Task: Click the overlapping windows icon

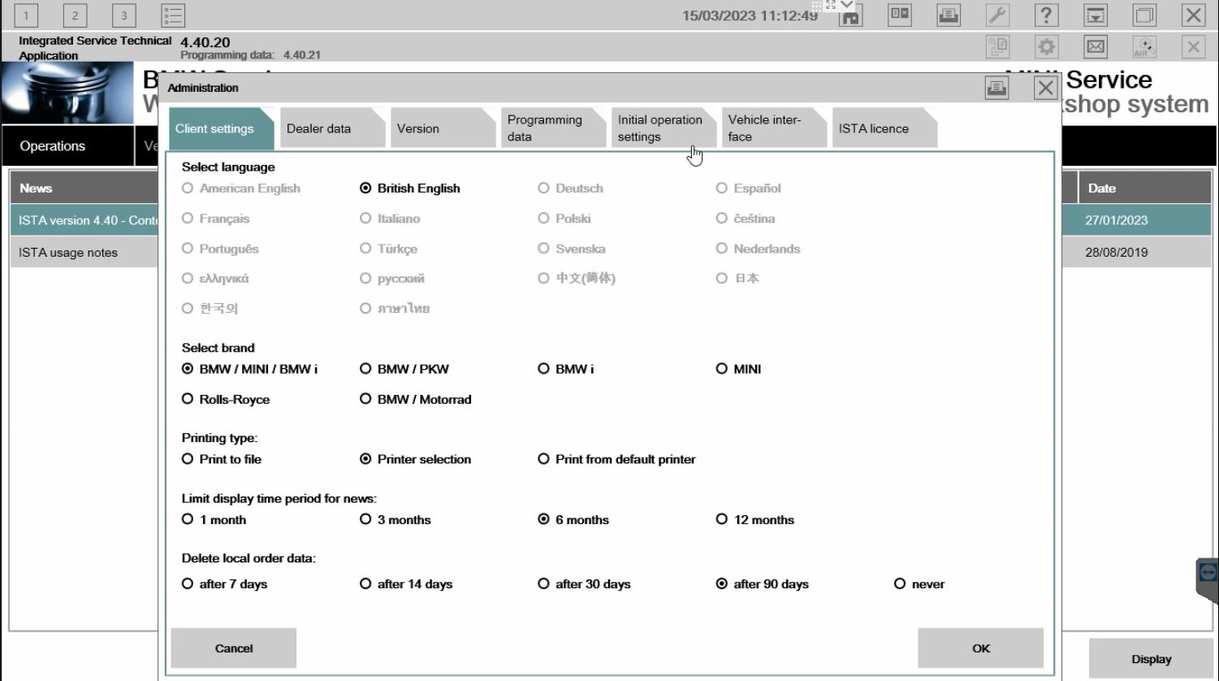Action: click(x=1145, y=15)
